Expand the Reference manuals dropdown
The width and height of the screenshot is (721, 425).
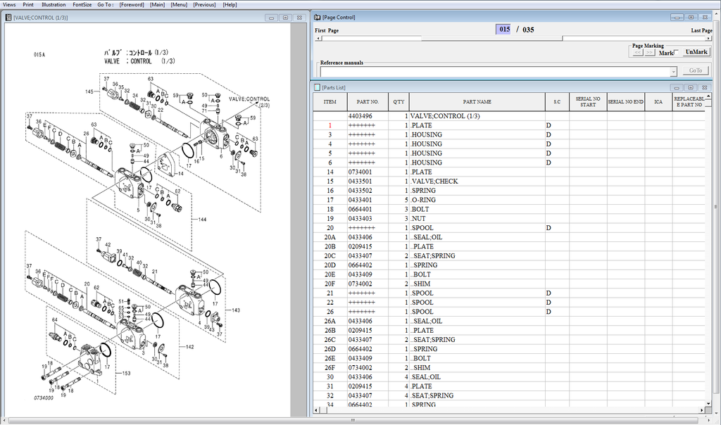(x=673, y=71)
